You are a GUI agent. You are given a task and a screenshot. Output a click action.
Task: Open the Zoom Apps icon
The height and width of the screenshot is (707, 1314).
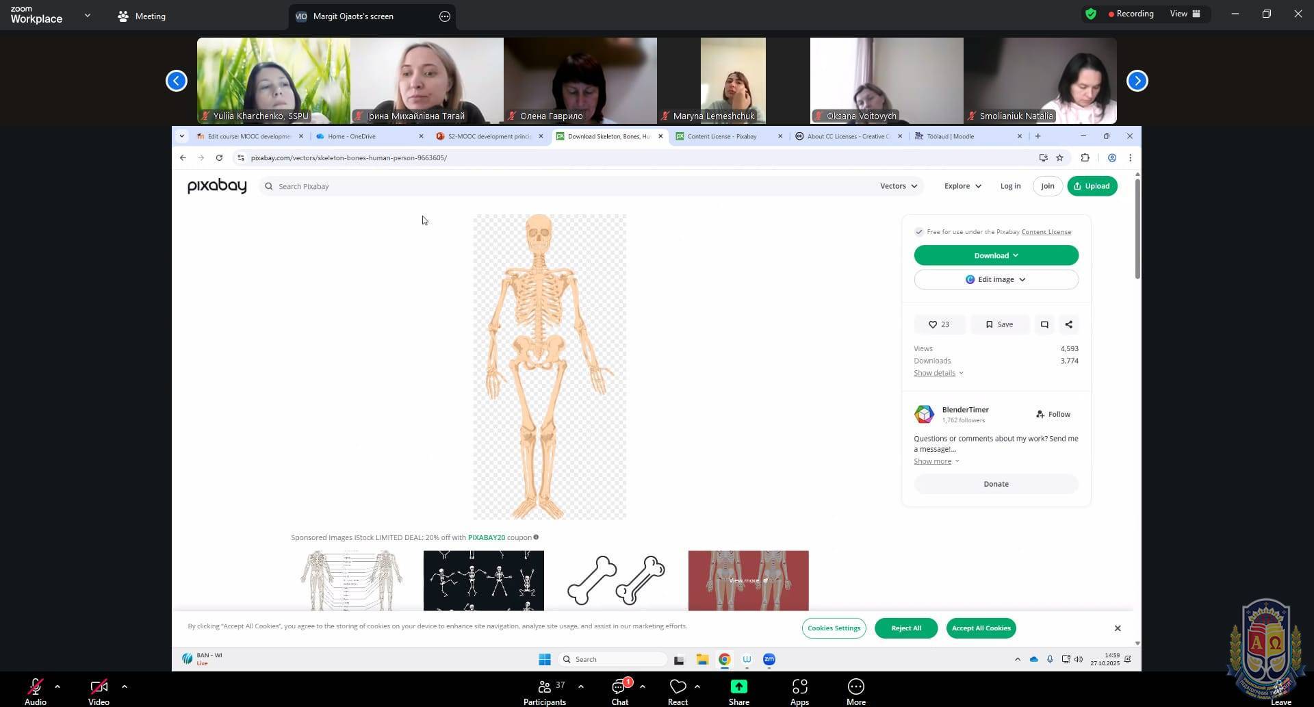(x=799, y=687)
